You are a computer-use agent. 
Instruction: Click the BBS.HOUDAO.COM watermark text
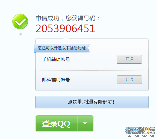pos(140,136)
